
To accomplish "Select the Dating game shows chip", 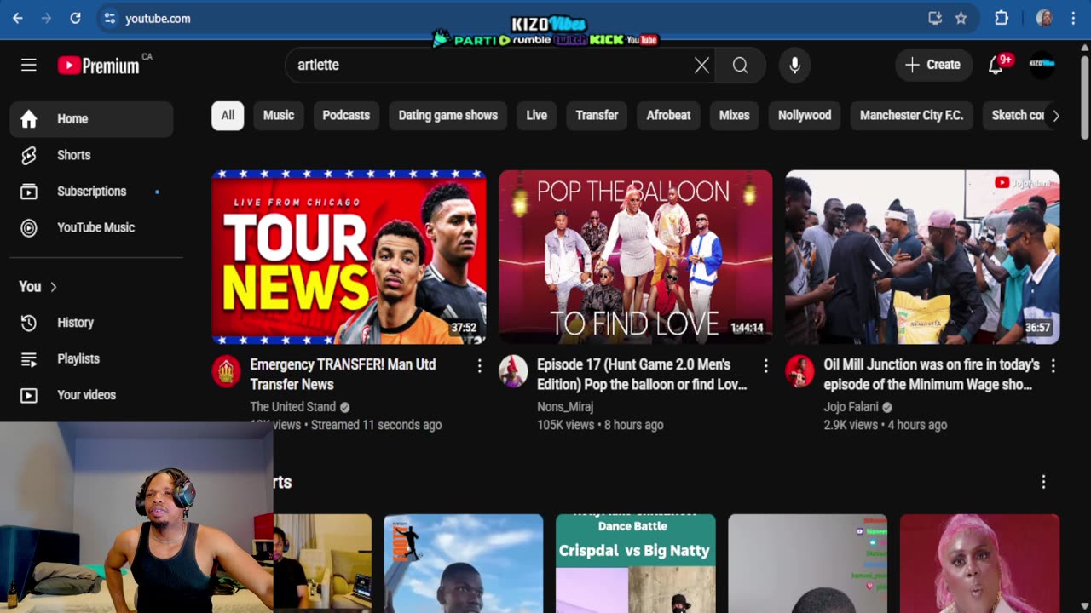I will [x=448, y=116].
